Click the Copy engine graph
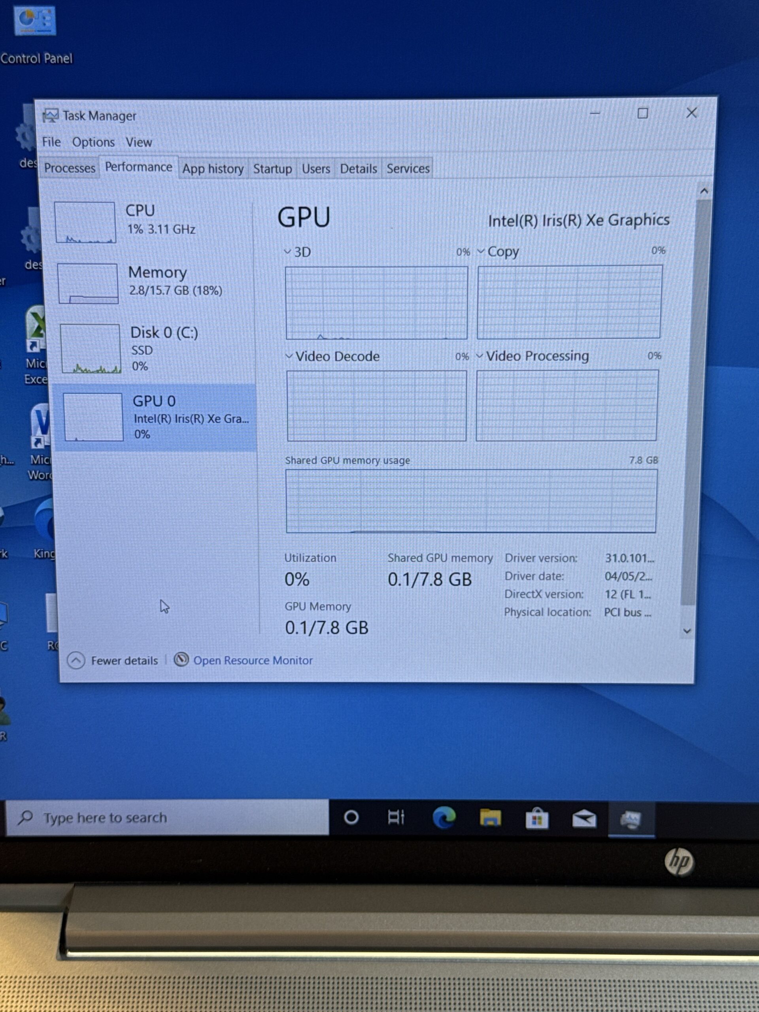 pyautogui.click(x=569, y=302)
